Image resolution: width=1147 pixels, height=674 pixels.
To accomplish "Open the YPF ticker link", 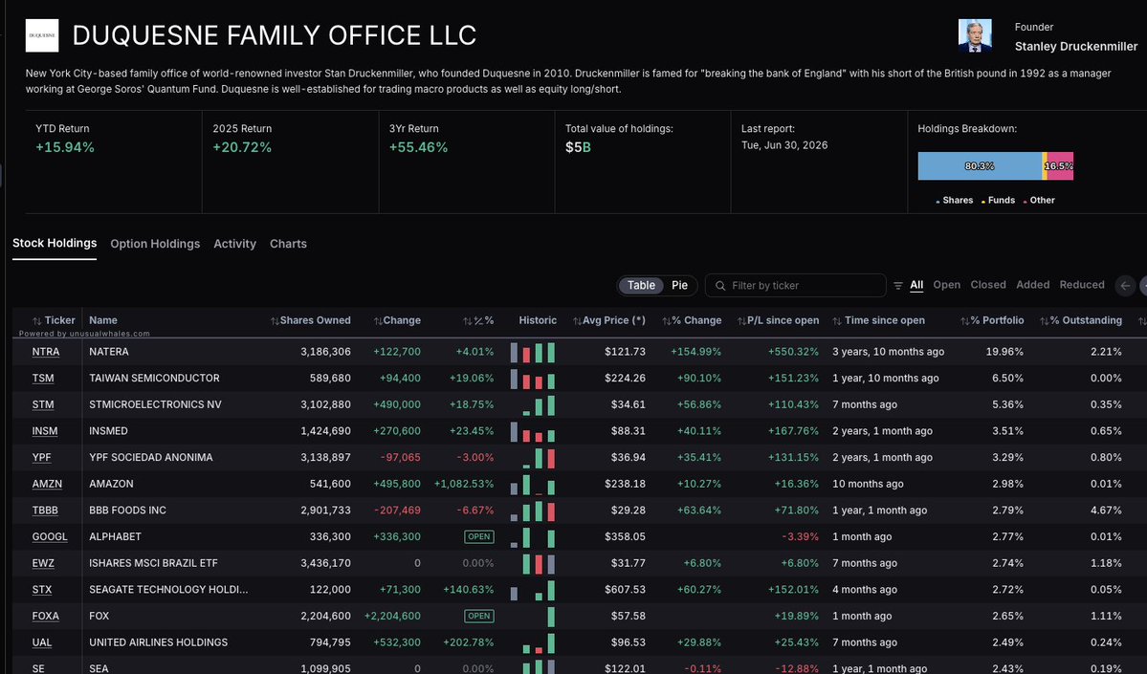I will coord(41,458).
